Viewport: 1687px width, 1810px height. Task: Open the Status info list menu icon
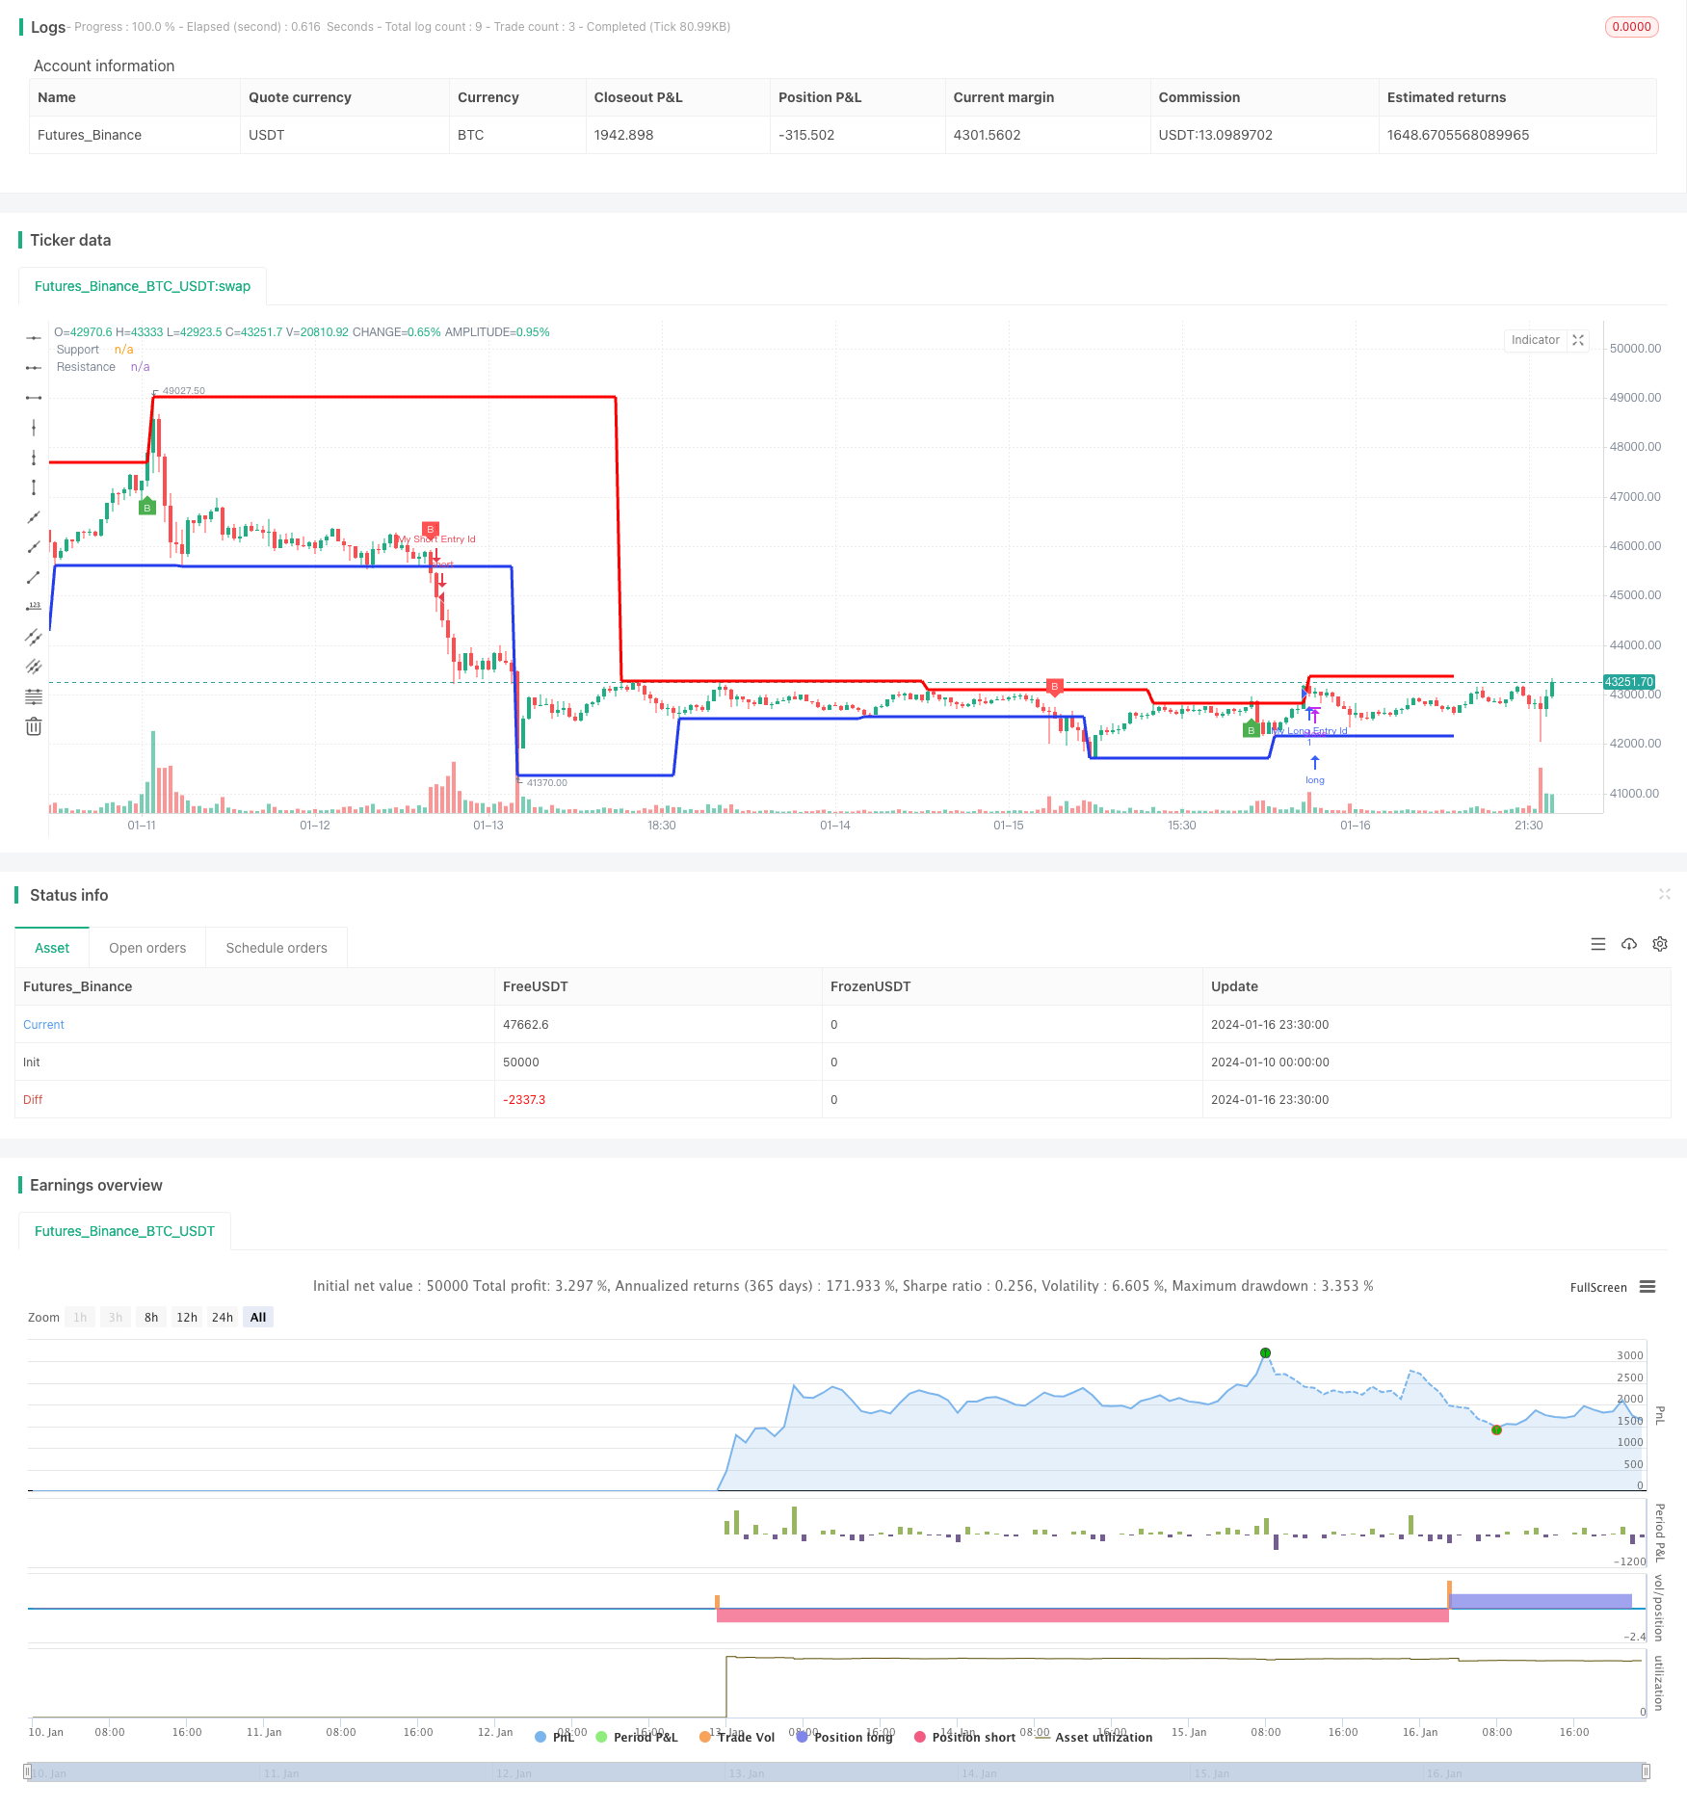pos(1598,944)
